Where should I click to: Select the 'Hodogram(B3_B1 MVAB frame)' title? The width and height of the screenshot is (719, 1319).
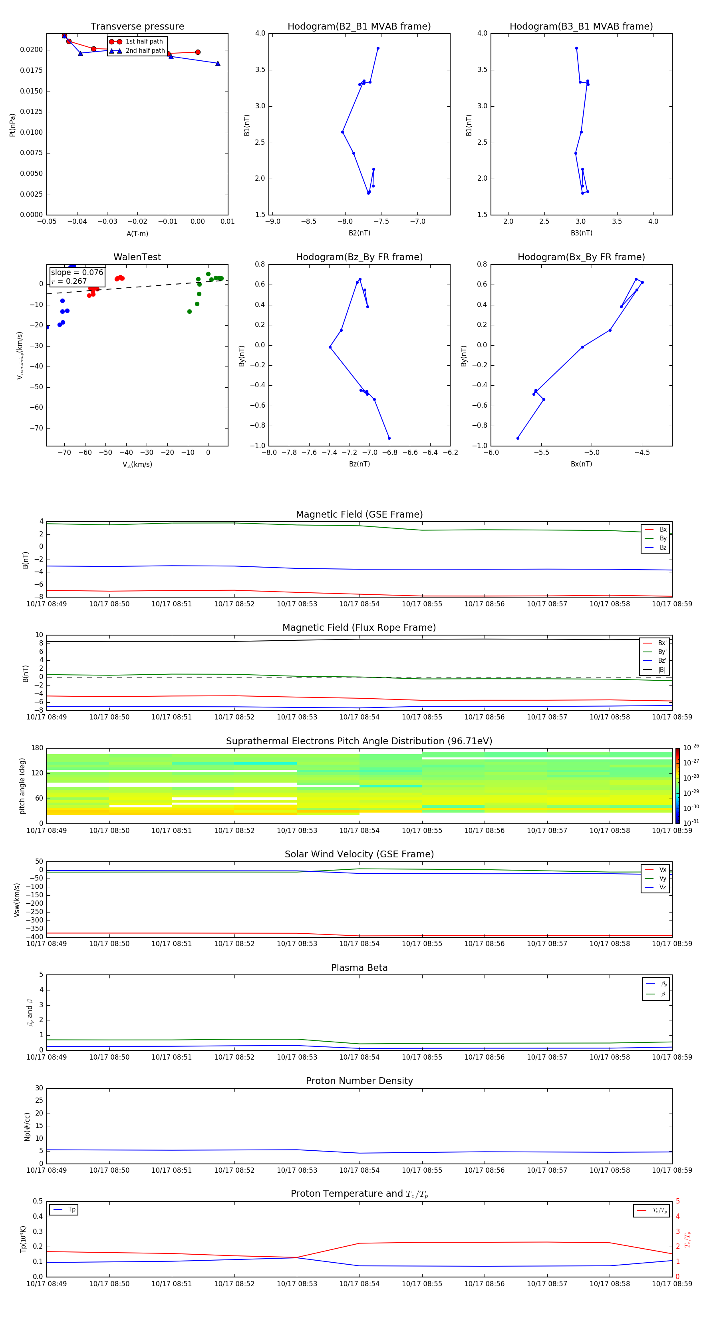click(x=581, y=27)
